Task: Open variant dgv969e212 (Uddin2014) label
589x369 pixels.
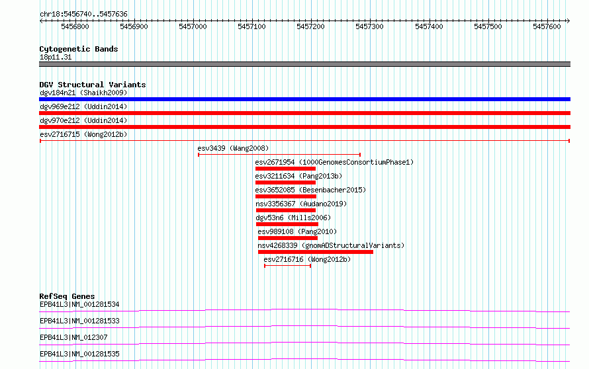Action: (x=83, y=106)
